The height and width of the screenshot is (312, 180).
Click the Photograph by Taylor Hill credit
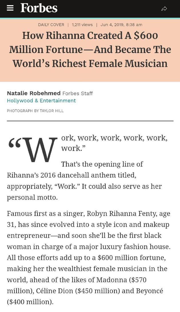[35, 111]
